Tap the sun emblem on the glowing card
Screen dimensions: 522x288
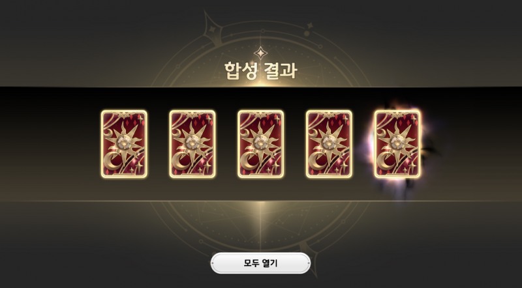tap(399, 142)
